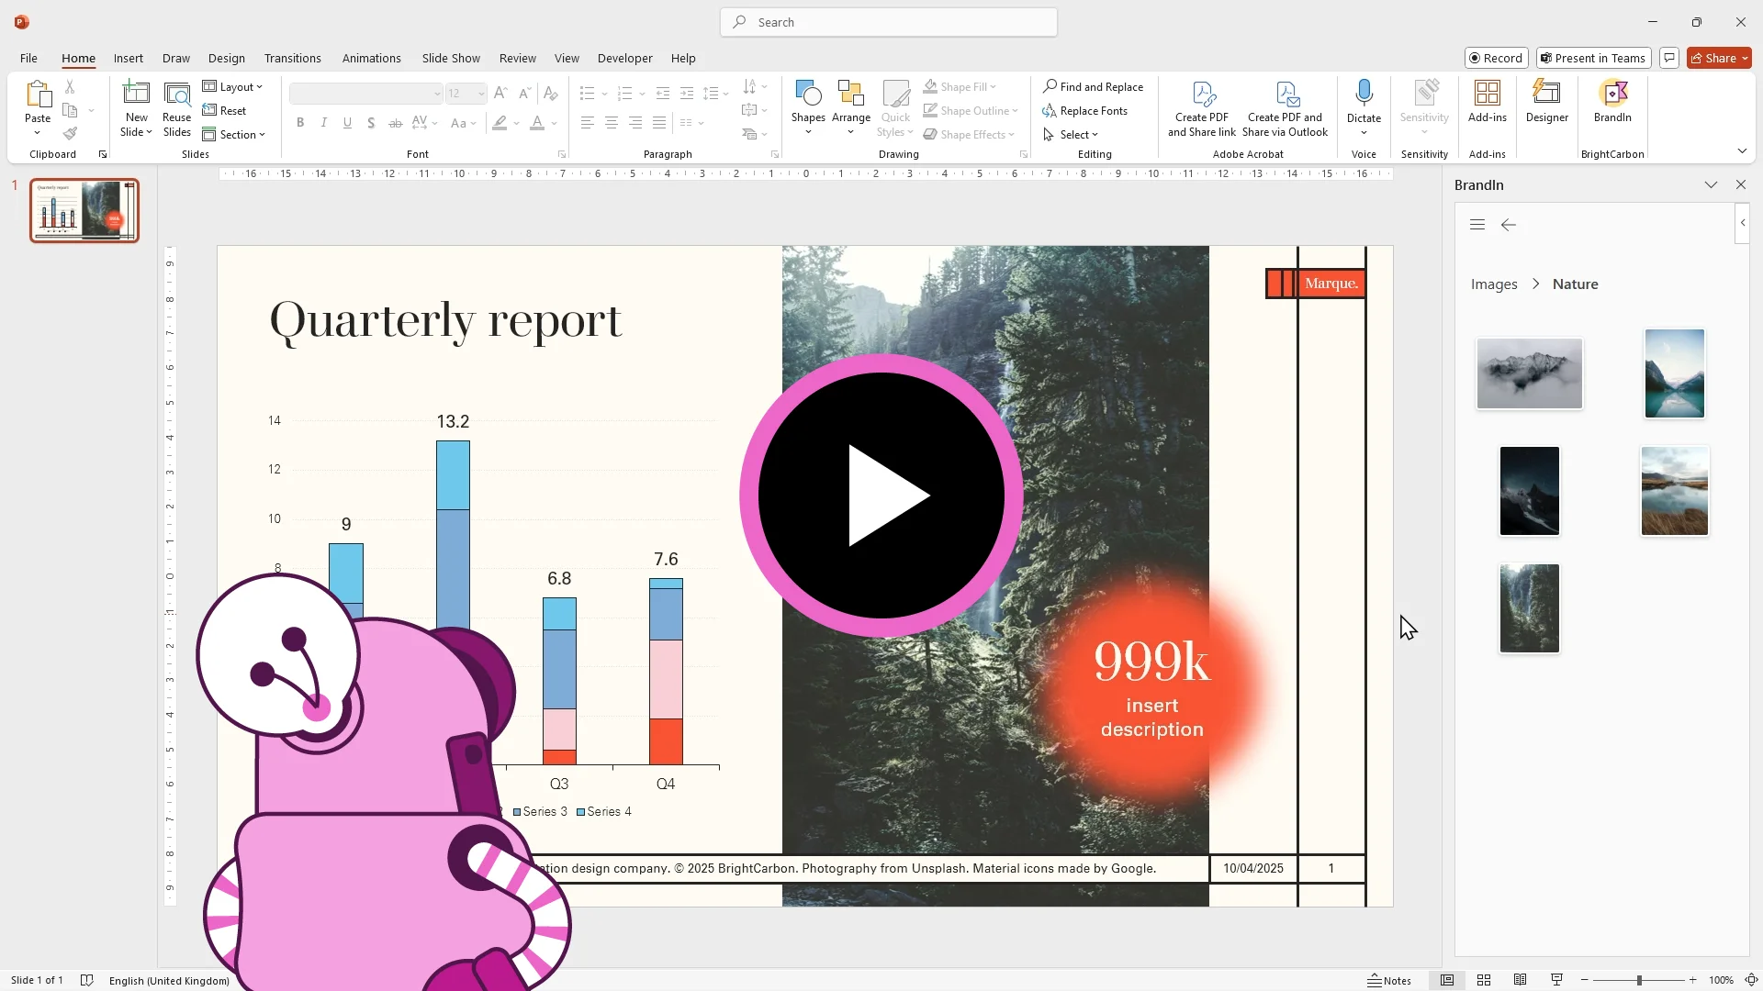
Task: Click the BrandIn add-in icon
Action: pos(1612,94)
